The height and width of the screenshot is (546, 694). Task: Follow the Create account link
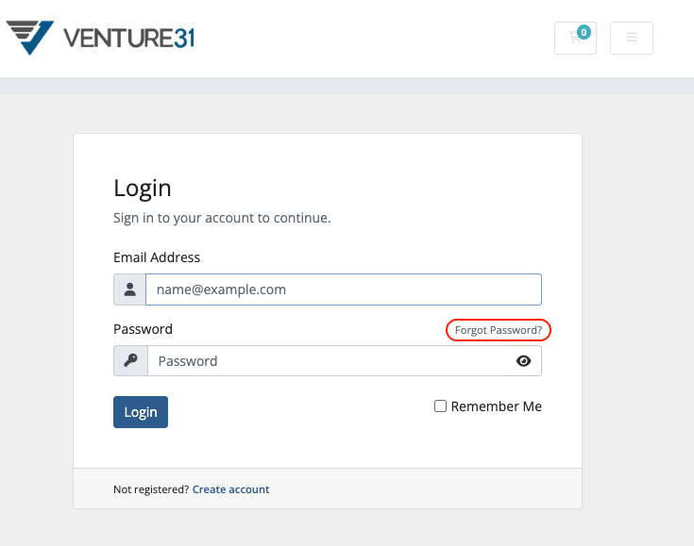(x=230, y=489)
